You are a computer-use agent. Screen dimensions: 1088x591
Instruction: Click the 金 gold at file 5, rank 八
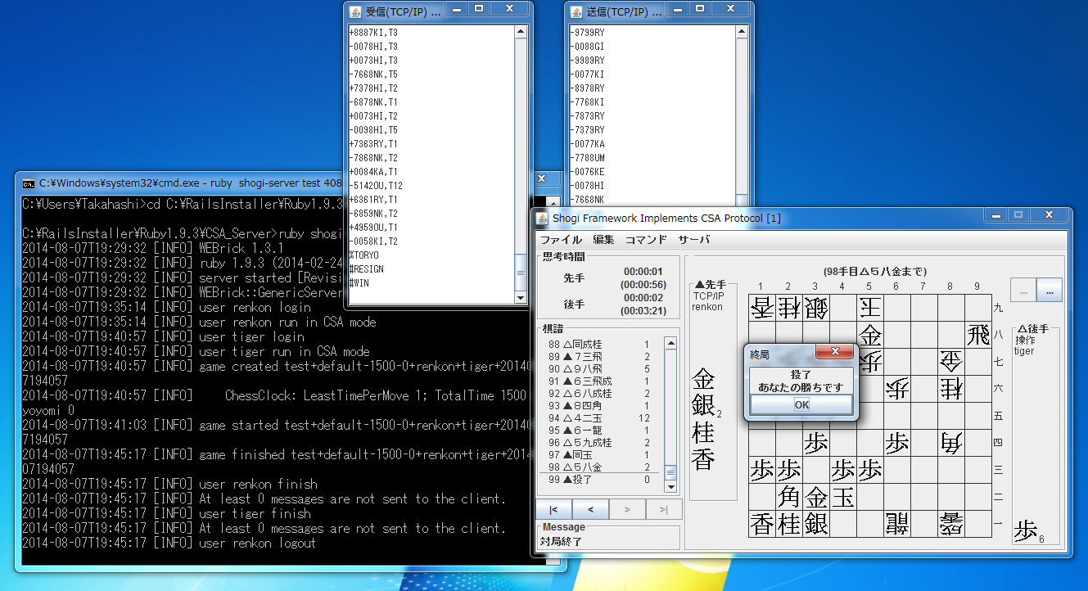pyautogui.click(x=870, y=335)
